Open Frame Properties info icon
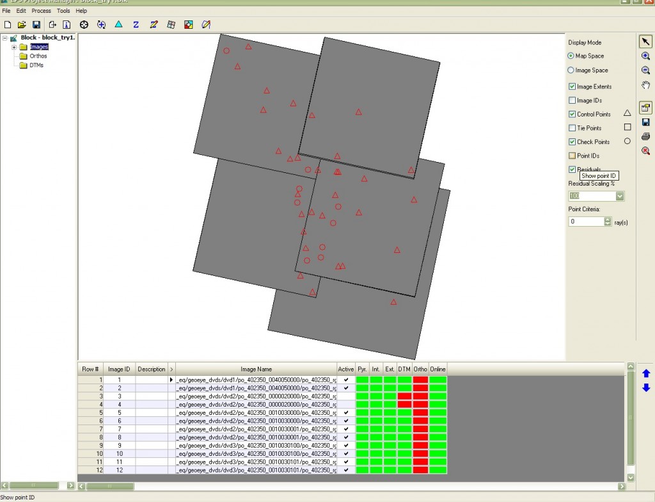The height and width of the screenshot is (502, 655). (x=67, y=25)
